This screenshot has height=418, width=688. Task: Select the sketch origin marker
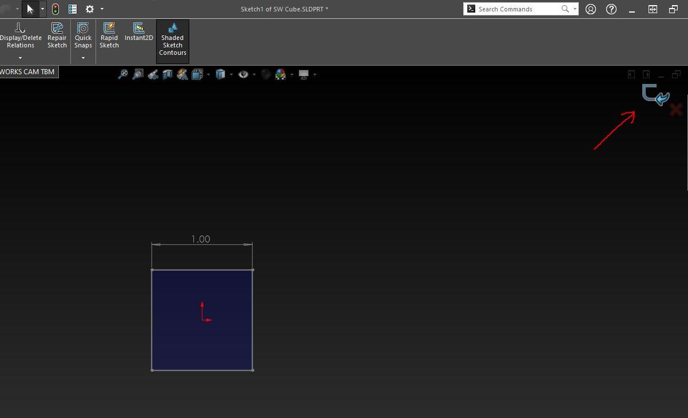(x=205, y=313)
